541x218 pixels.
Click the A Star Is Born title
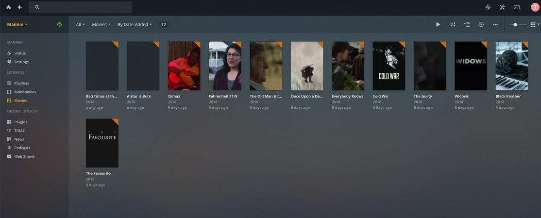(x=139, y=96)
